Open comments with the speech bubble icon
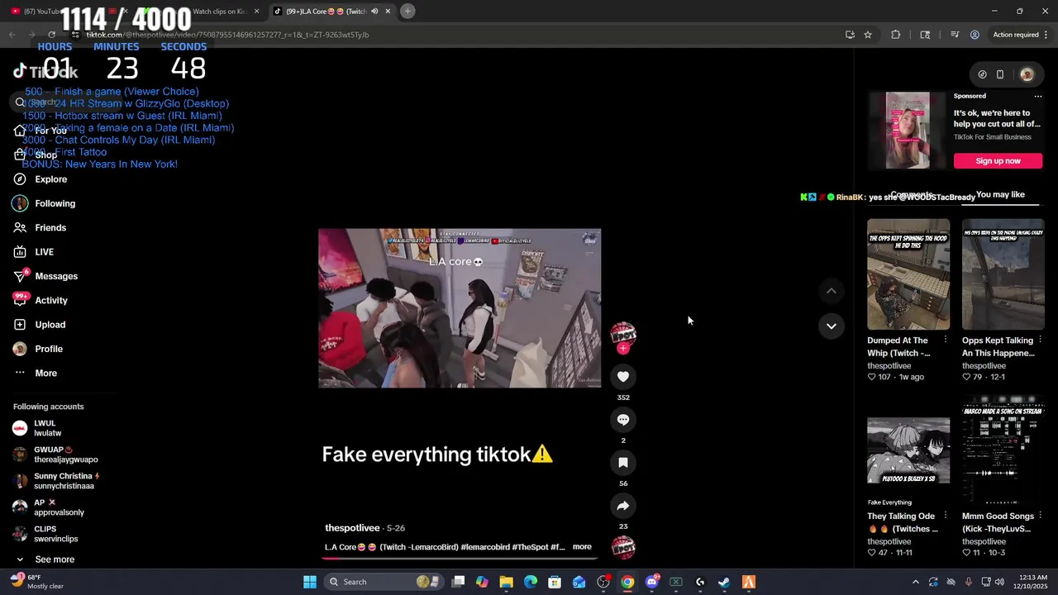This screenshot has height=595, width=1058. (623, 420)
